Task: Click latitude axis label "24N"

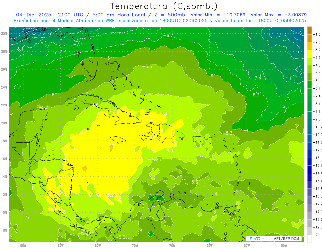Action: pos(4,87)
